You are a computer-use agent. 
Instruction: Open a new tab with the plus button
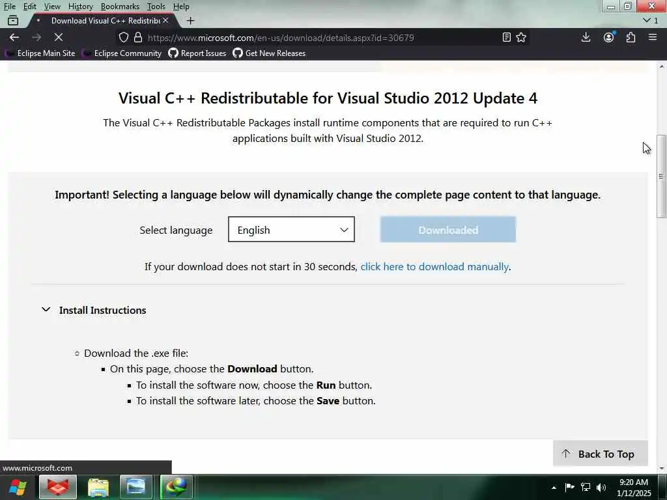190,20
